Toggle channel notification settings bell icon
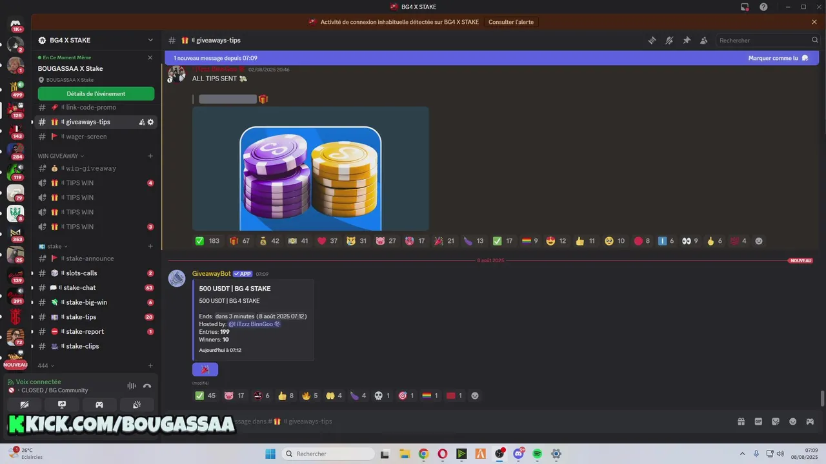 [x=670, y=40]
